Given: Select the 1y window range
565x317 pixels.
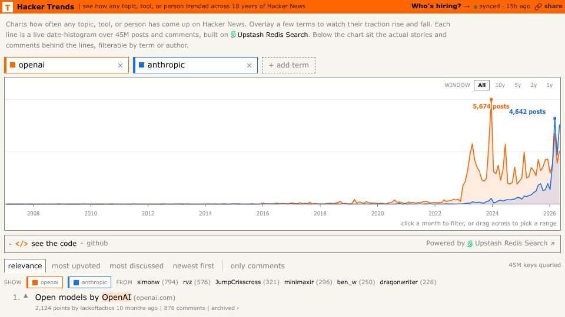Looking at the screenshot, I should 550,85.
